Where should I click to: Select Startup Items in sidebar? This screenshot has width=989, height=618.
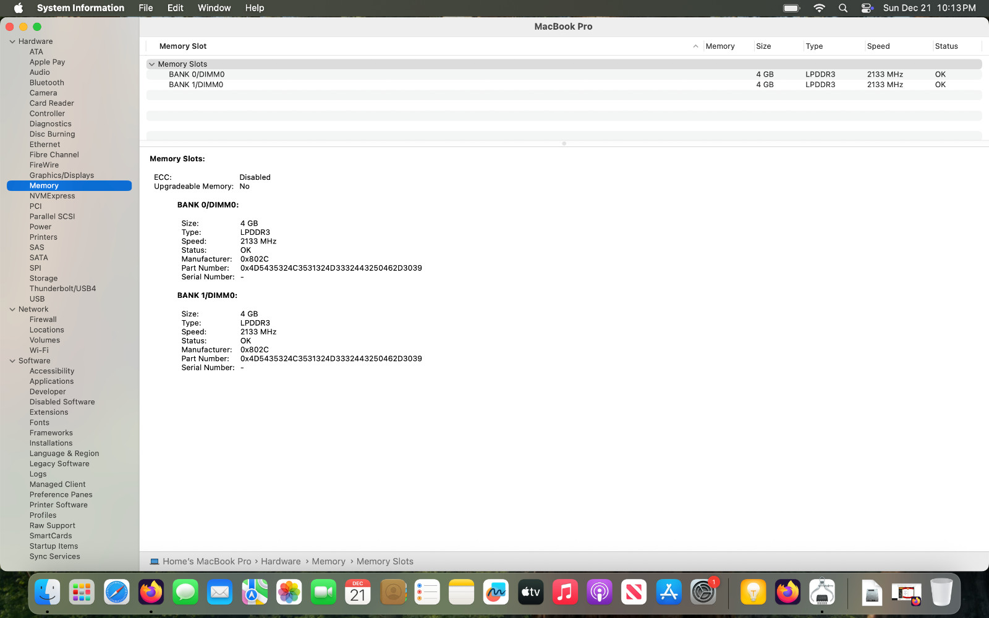pos(54,546)
